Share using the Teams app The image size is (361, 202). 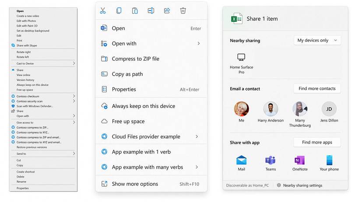tap(270, 163)
